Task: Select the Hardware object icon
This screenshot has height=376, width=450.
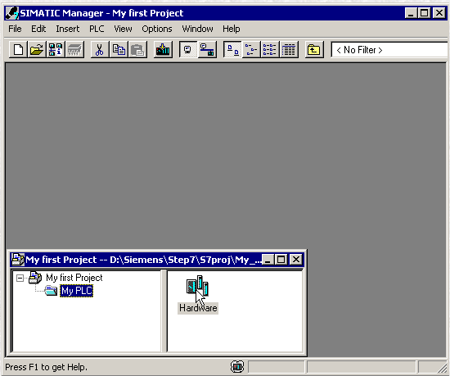Action: tap(197, 286)
